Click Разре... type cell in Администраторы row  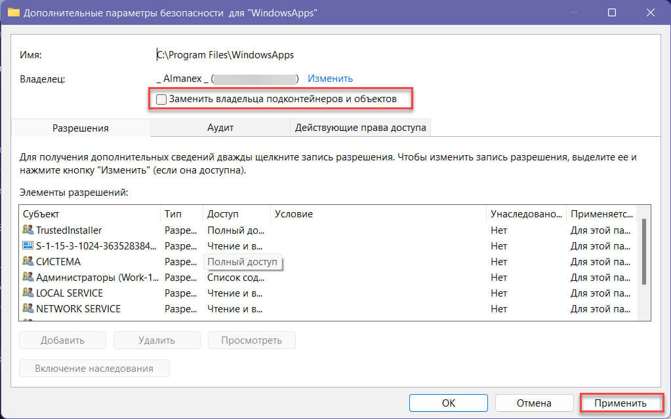click(181, 278)
